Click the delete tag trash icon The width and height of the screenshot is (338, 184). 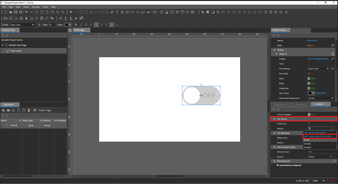[x=29, y=110]
